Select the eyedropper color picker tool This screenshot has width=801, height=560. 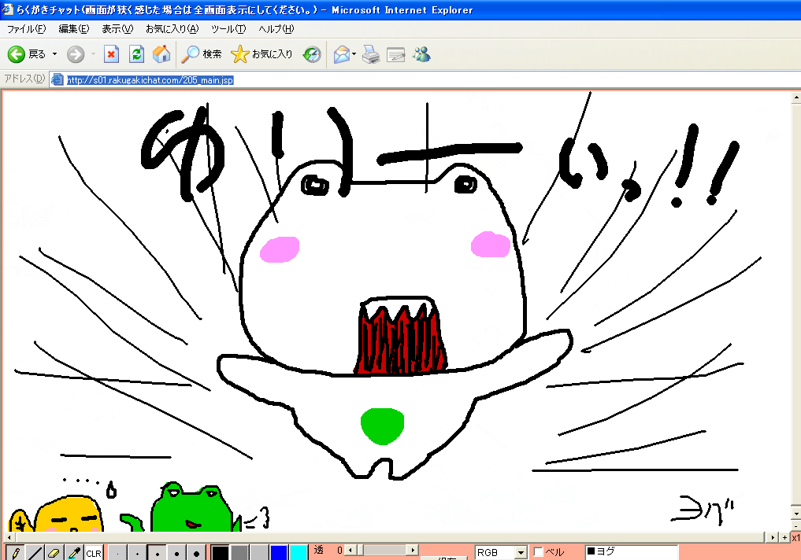pos(74,553)
